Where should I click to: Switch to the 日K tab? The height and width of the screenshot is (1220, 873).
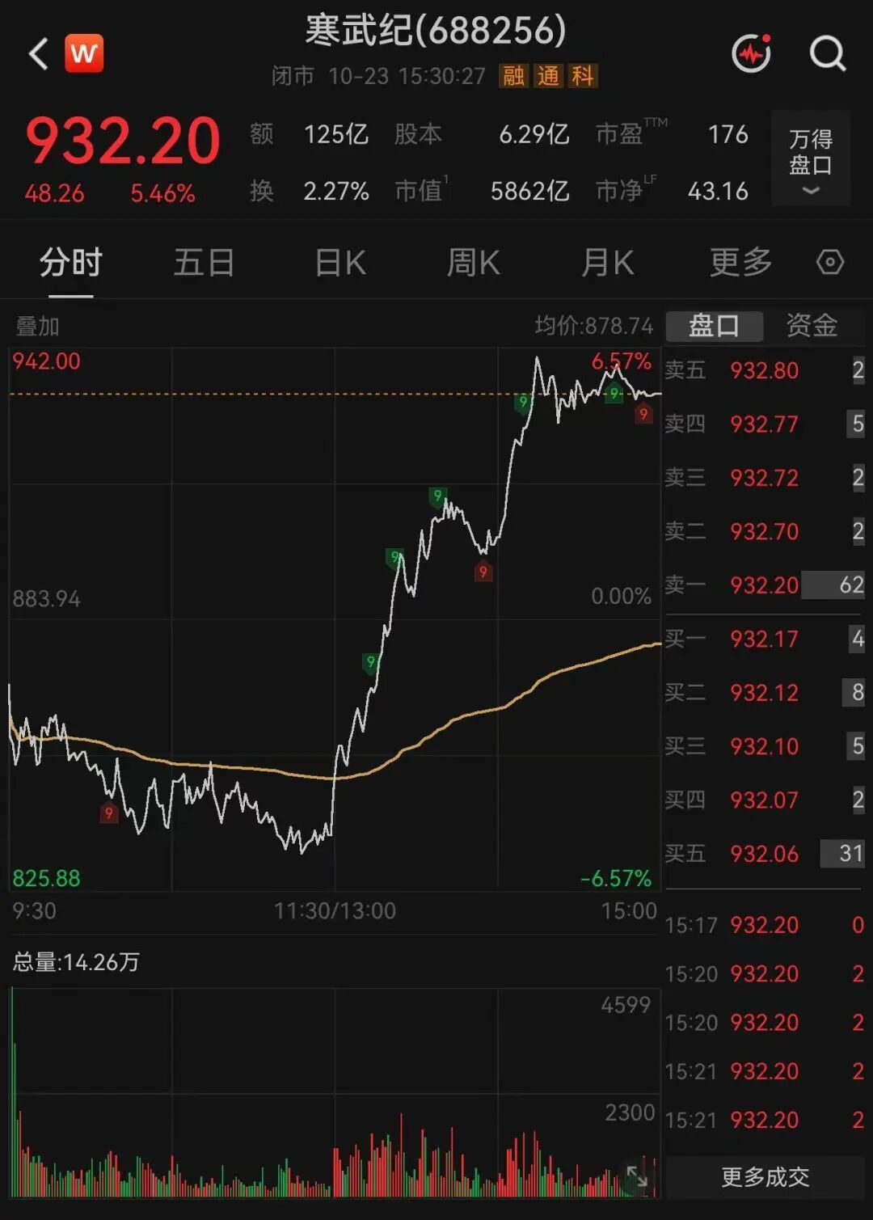pos(340,263)
